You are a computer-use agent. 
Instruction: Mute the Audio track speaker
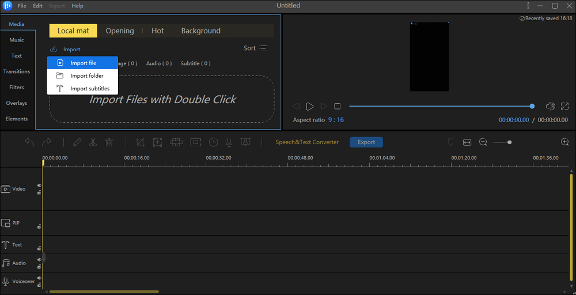(39, 260)
